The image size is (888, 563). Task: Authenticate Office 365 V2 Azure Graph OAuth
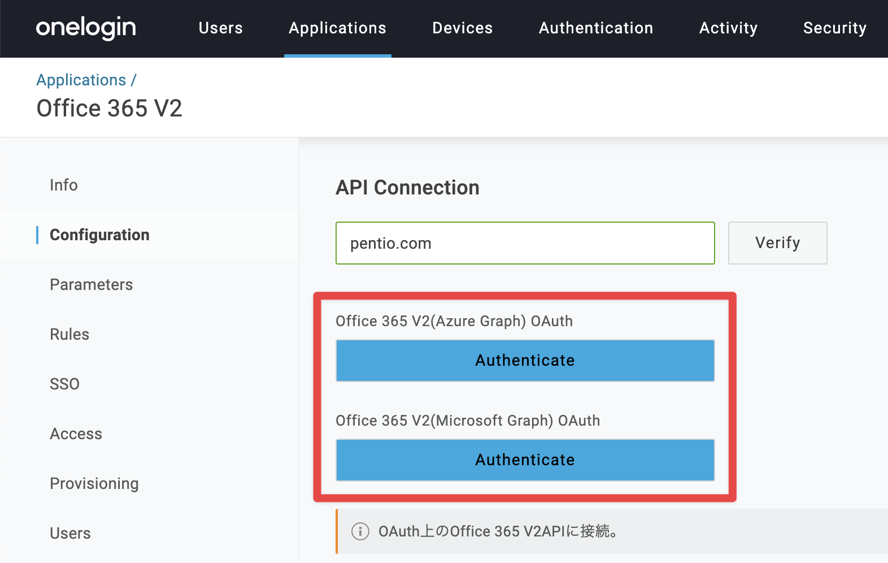[x=525, y=361]
